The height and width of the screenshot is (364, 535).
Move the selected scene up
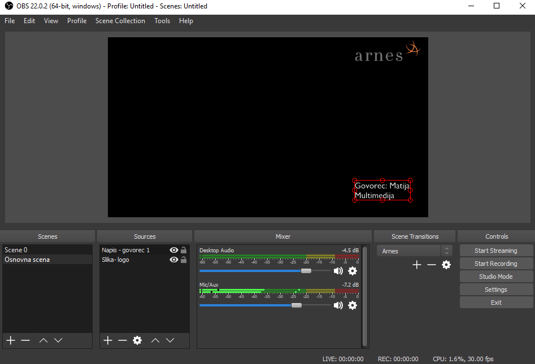click(x=44, y=340)
